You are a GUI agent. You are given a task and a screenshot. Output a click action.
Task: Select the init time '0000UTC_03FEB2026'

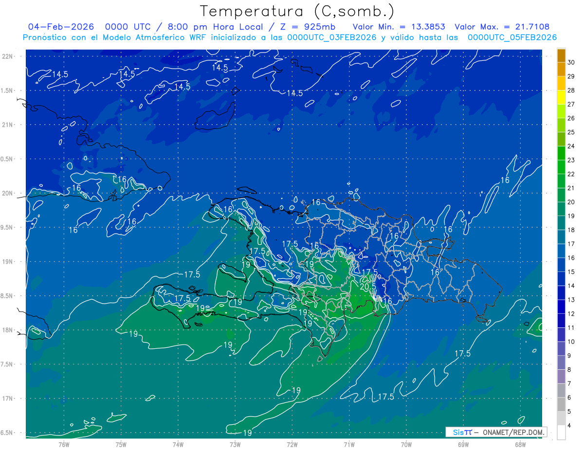point(332,37)
